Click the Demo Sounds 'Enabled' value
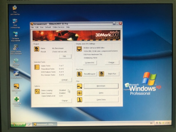This screenshot has width=176, height=132. click(x=62, y=93)
